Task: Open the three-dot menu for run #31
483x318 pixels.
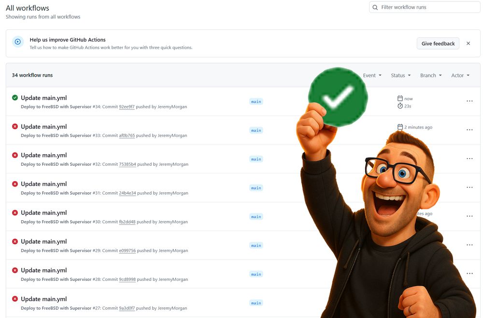Action: (469, 187)
